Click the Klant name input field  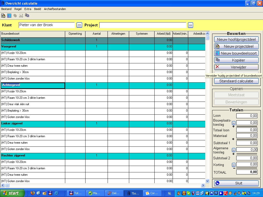pyautogui.click(x=47, y=25)
